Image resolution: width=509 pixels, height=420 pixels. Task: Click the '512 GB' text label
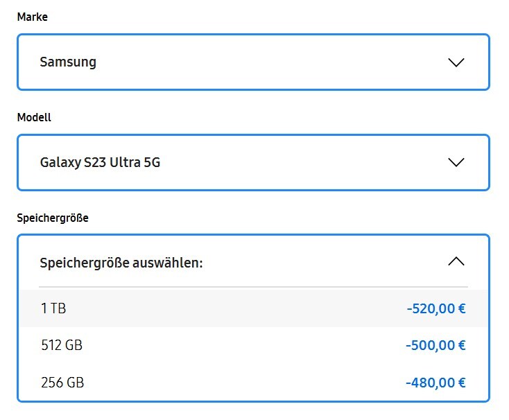click(61, 345)
